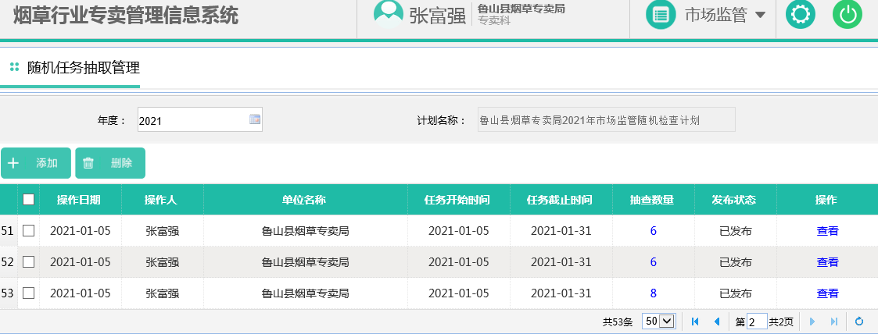
Task: Go to the previous page arrow
Action: click(717, 322)
